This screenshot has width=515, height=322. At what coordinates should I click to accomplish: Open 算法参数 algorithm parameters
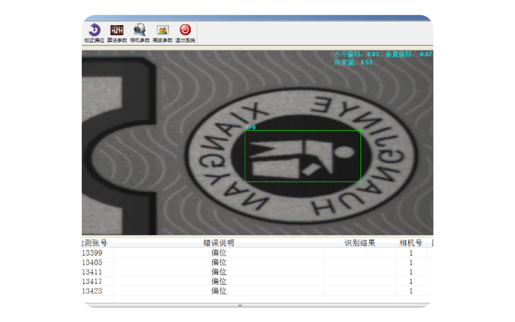click(117, 30)
